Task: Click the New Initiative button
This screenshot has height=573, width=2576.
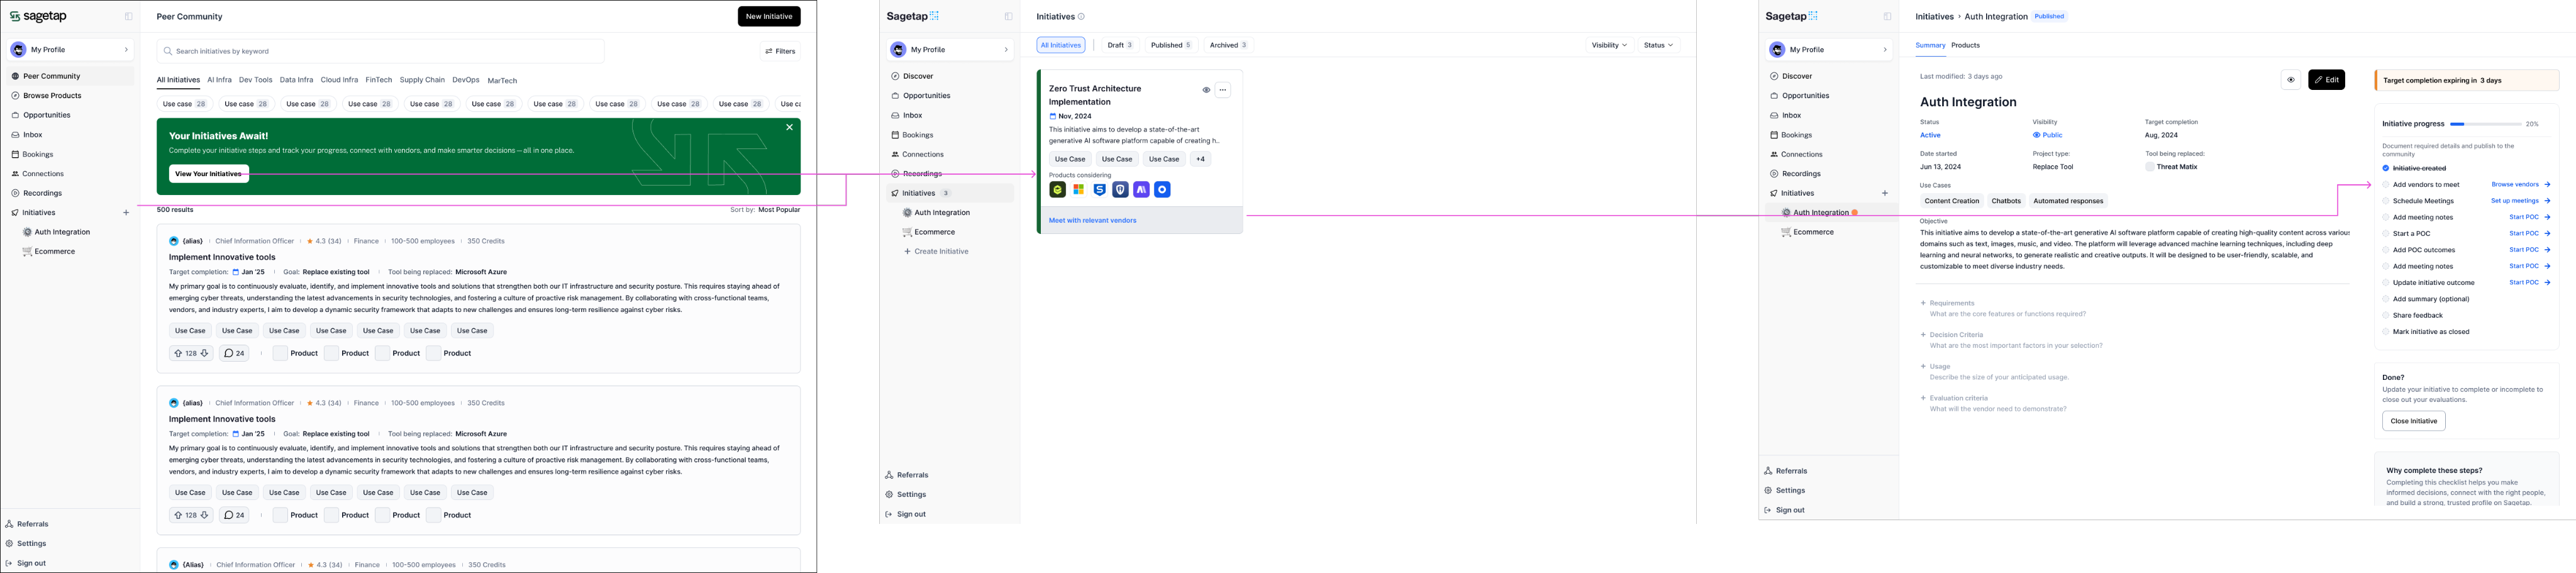Action: click(x=769, y=17)
